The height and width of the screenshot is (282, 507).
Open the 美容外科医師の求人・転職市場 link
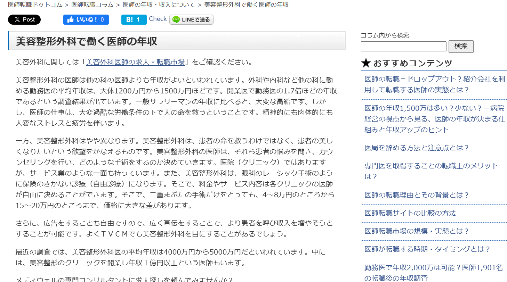coord(135,62)
